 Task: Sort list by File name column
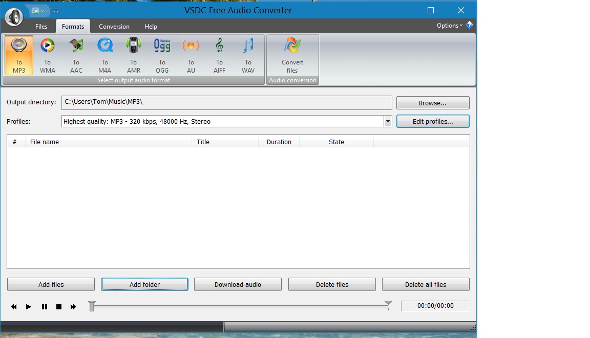coord(109,142)
